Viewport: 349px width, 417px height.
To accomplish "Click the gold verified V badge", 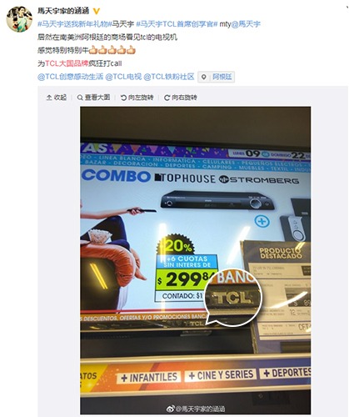I will pos(96,11).
